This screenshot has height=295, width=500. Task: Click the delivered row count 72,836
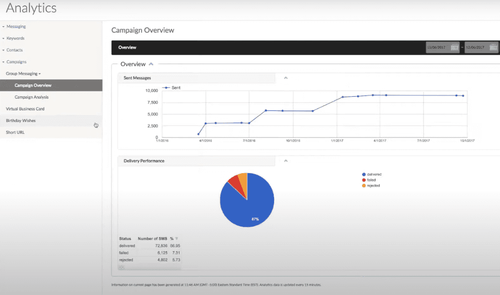[161, 246]
